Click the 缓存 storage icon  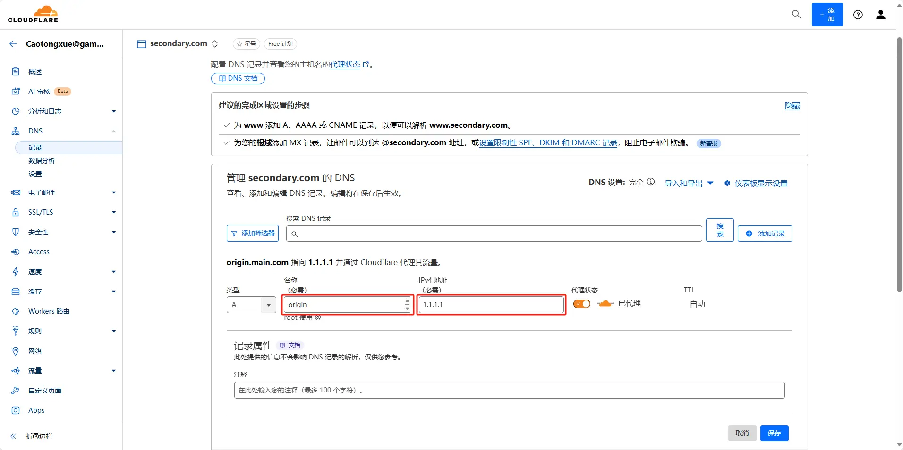pos(16,292)
